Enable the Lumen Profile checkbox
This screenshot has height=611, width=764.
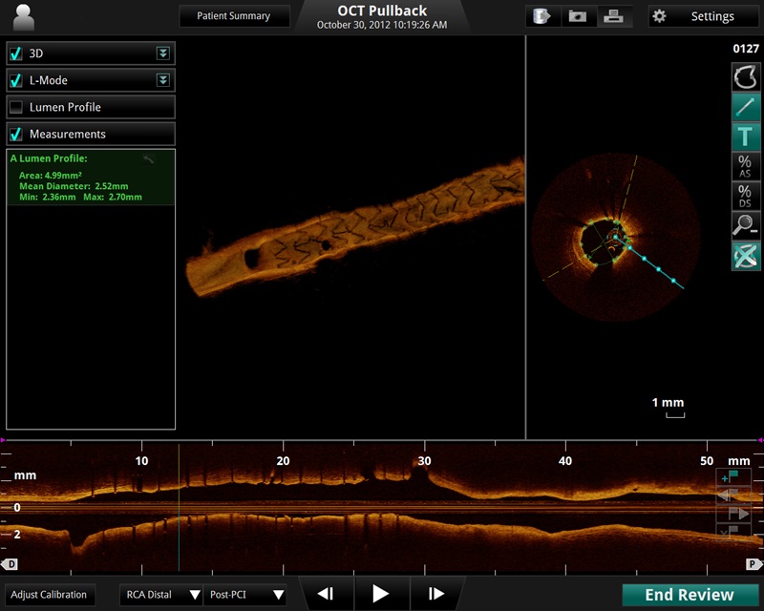[16, 108]
